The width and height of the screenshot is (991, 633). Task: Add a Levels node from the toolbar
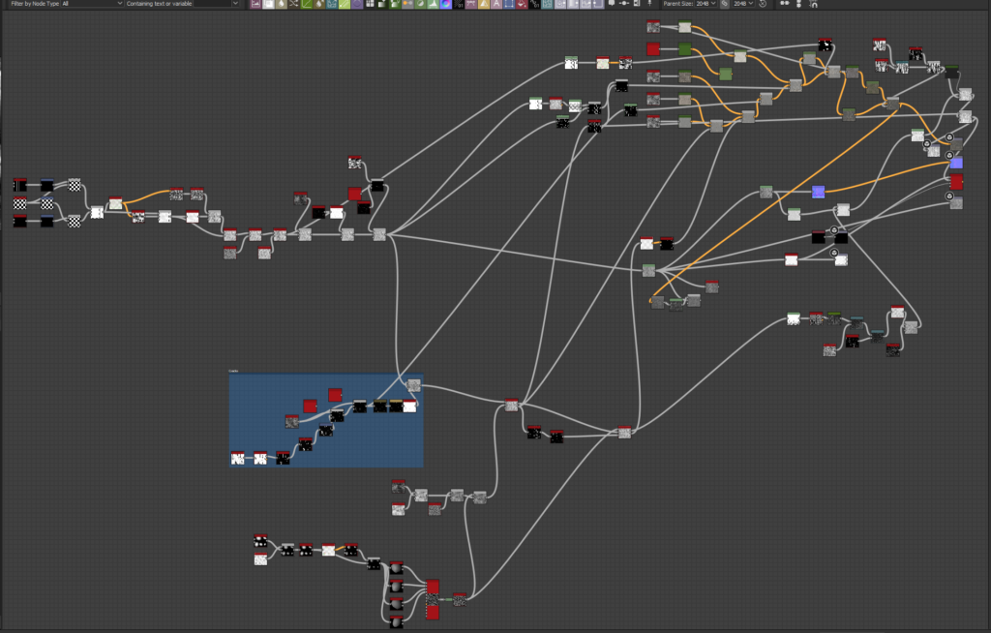(433, 4)
